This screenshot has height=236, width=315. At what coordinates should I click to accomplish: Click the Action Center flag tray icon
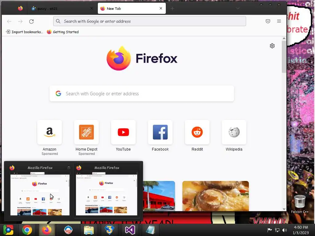coord(269,230)
